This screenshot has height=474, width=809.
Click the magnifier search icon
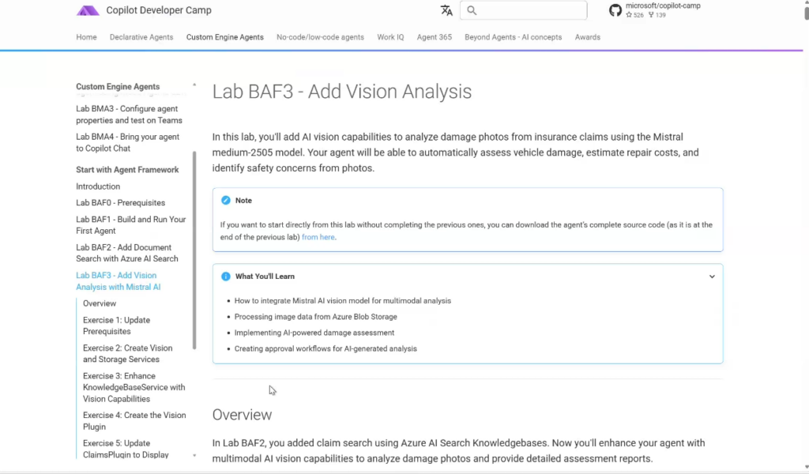click(x=472, y=10)
